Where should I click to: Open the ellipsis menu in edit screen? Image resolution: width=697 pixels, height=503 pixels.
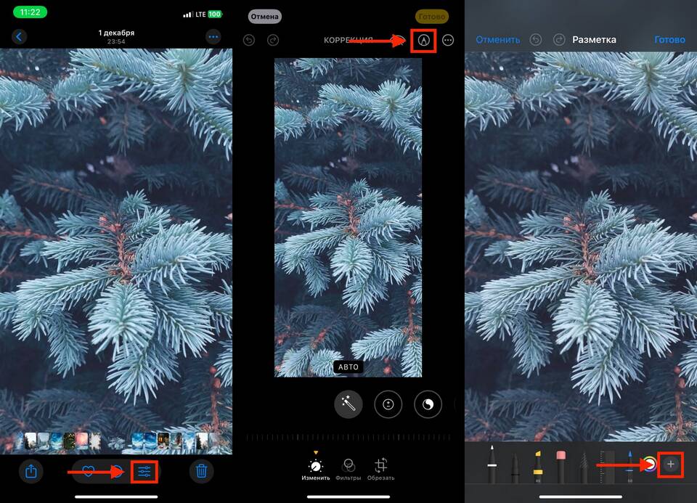tap(448, 41)
